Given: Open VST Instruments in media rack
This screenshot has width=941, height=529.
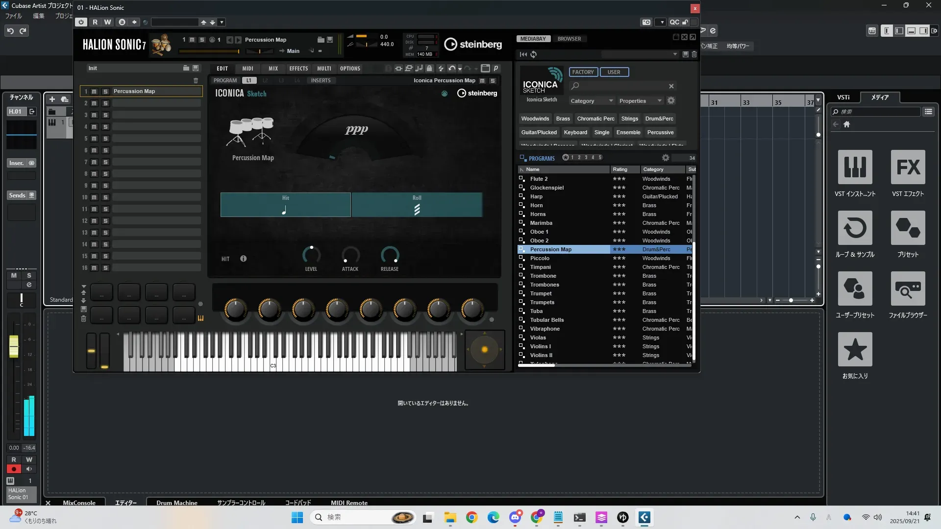Looking at the screenshot, I should (x=855, y=167).
